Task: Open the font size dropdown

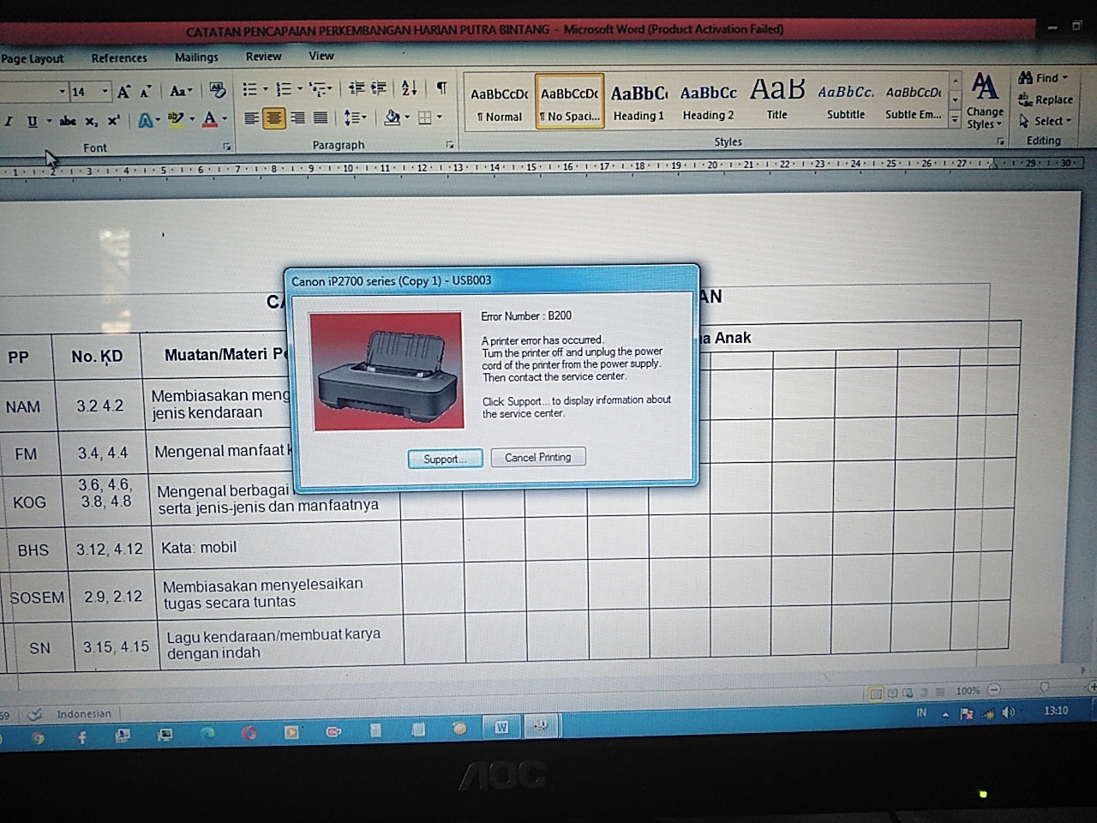Action: (105, 91)
